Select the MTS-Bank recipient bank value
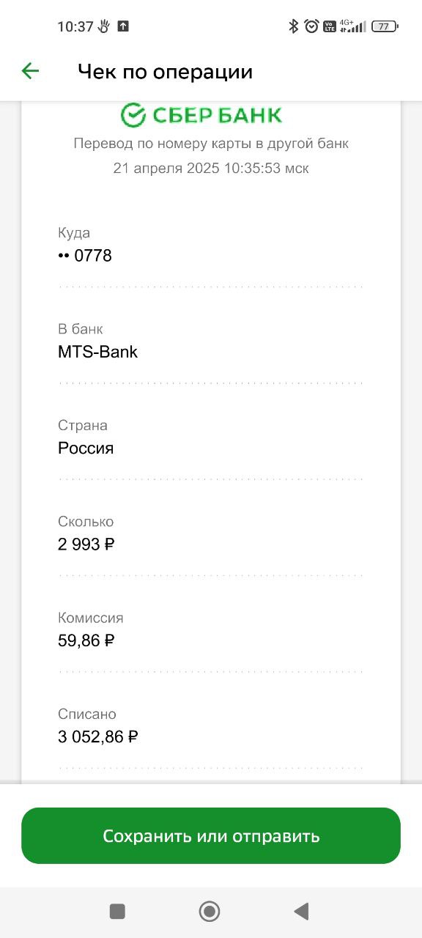This screenshot has width=422, height=938. [97, 352]
